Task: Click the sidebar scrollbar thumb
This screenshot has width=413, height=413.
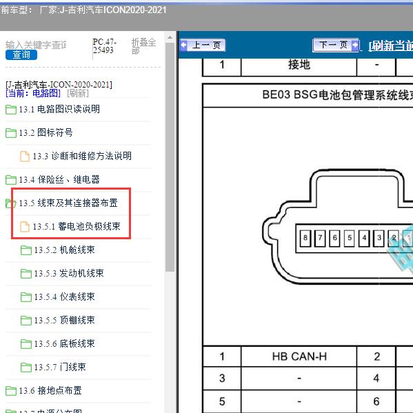Action: coord(170,157)
